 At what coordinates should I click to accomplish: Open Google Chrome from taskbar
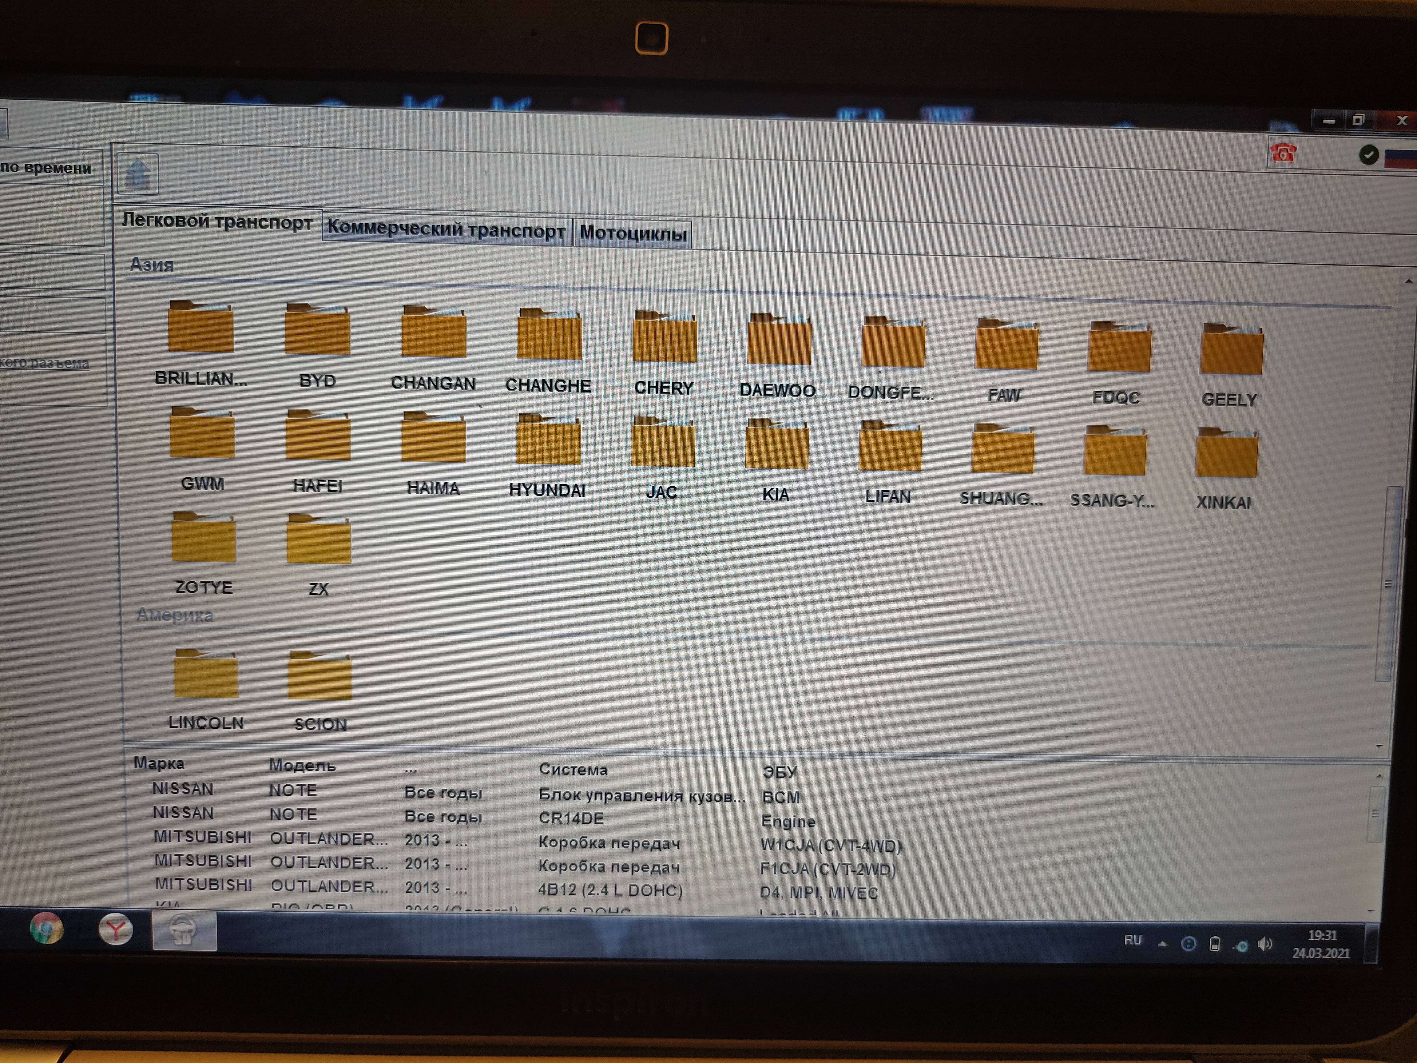47,929
